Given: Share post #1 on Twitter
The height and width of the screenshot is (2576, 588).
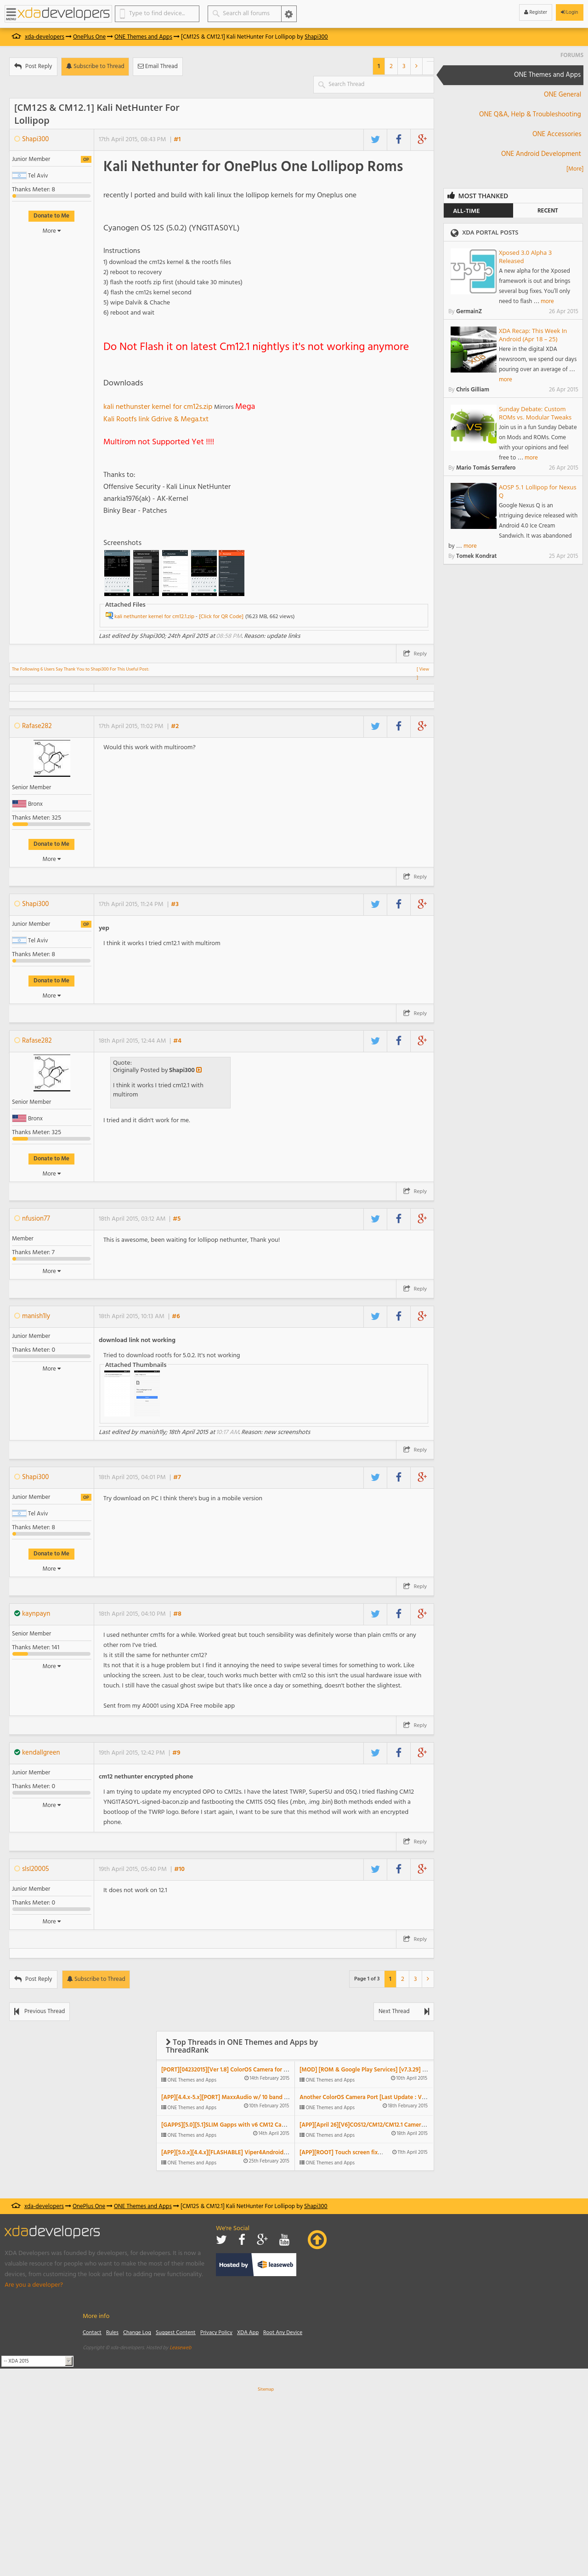Looking at the screenshot, I should click(375, 139).
